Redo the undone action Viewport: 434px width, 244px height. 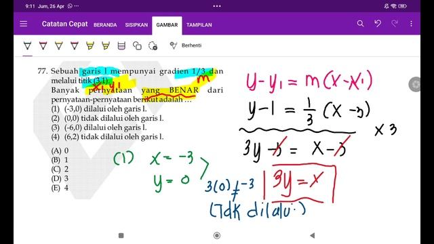pyautogui.click(x=395, y=24)
